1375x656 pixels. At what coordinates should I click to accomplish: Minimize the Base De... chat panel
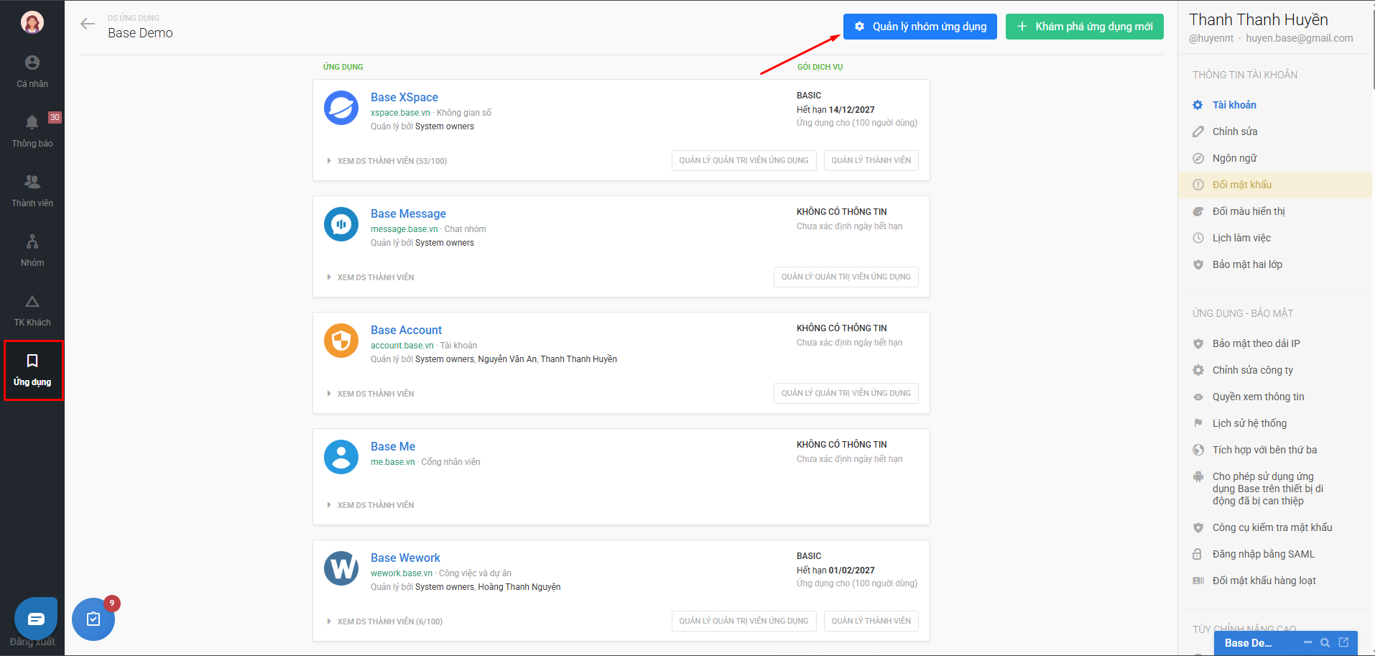1308,642
